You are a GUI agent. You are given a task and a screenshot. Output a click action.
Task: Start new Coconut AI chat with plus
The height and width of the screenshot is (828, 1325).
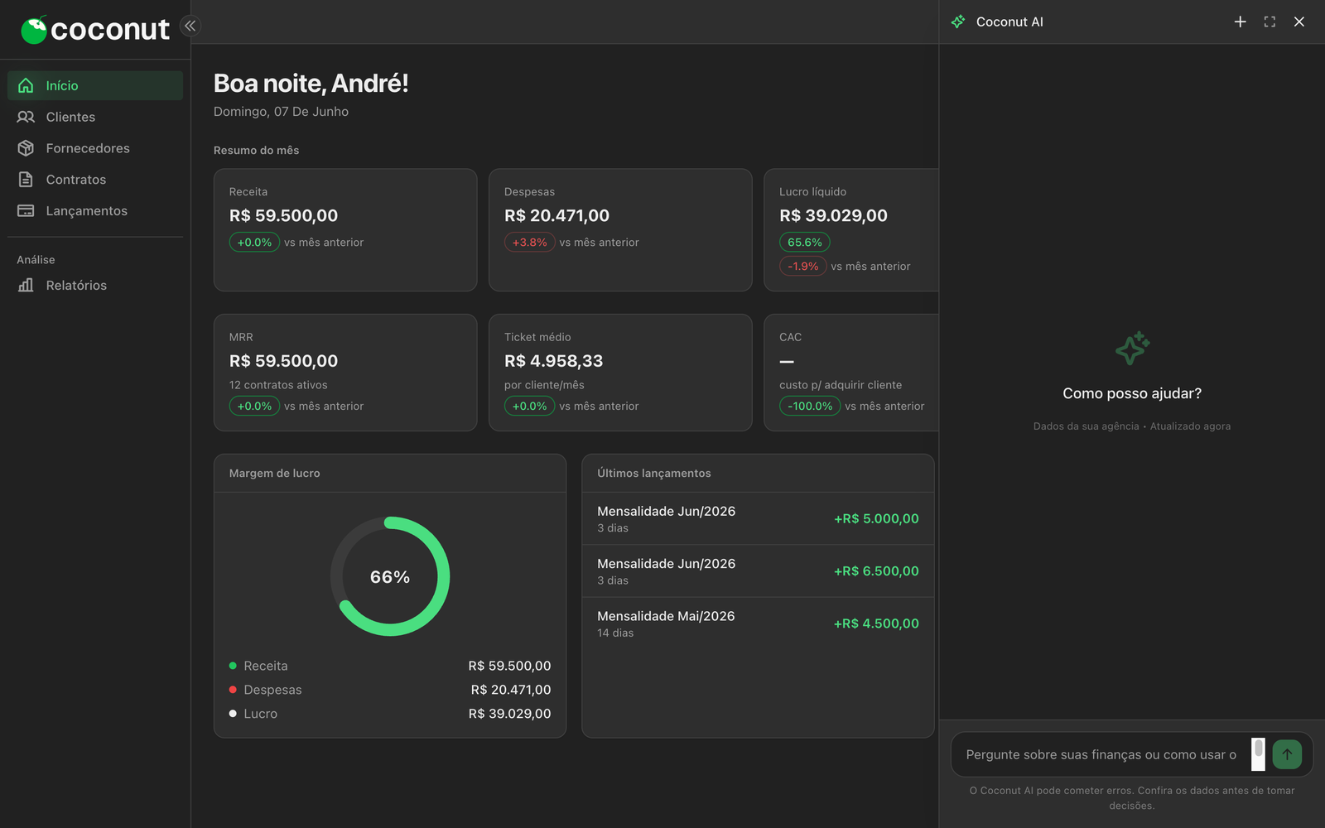pos(1240,22)
